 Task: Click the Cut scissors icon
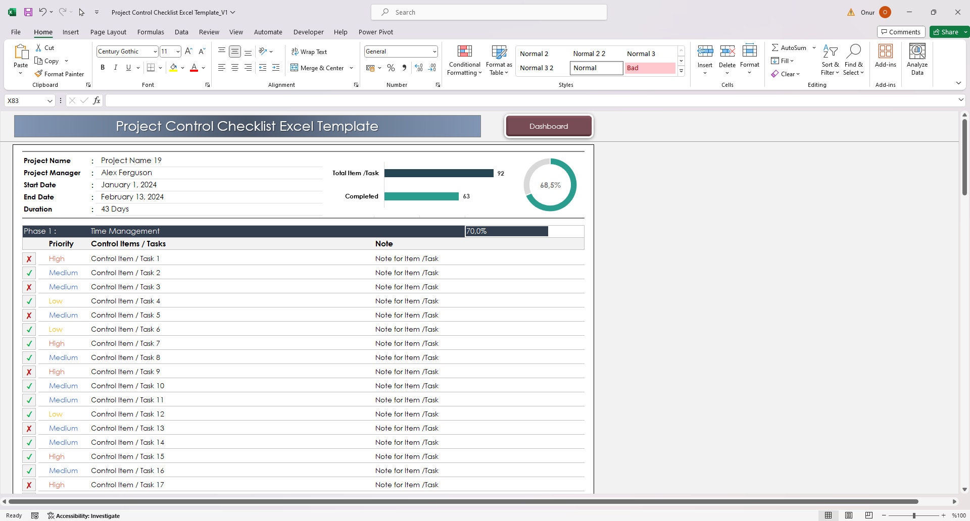click(x=38, y=47)
